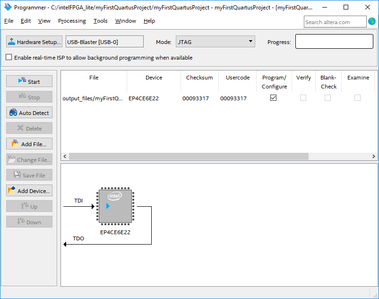Open the View menu
This screenshot has height=299, width=379.
pyautogui.click(x=44, y=21)
